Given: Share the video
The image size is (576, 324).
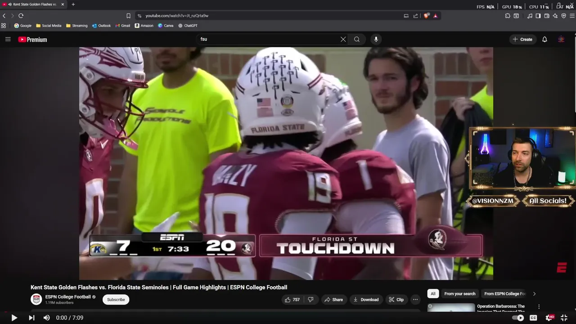Looking at the screenshot, I should pos(333,300).
